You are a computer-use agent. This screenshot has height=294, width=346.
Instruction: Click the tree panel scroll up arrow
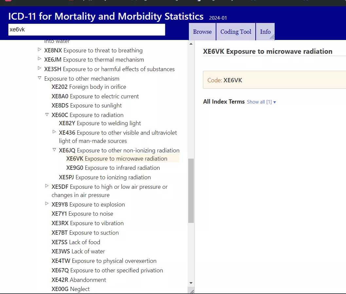(191, 44)
